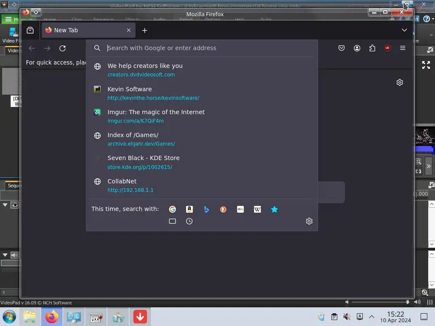The width and height of the screenshot is (435, 326).
Task: Open Windows Start button
Action: [x=9, y=317]
